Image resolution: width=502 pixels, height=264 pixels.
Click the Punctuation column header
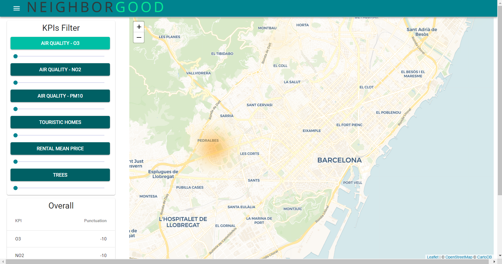pos(95,221)
